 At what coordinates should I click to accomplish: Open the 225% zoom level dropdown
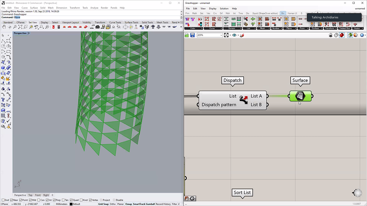pos(221,35)
